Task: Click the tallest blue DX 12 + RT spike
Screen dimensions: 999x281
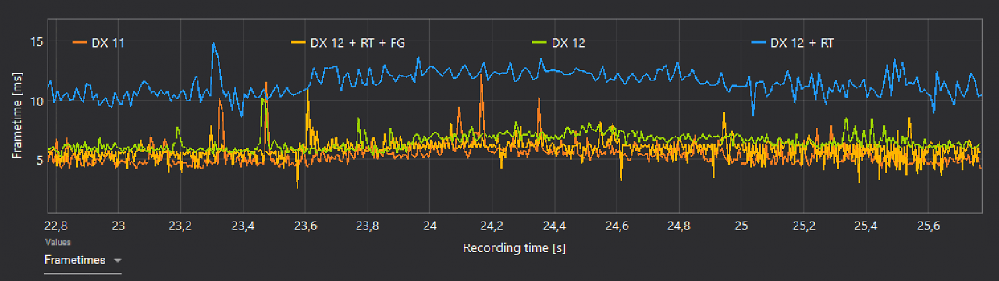Action: (x=213, y=45)
